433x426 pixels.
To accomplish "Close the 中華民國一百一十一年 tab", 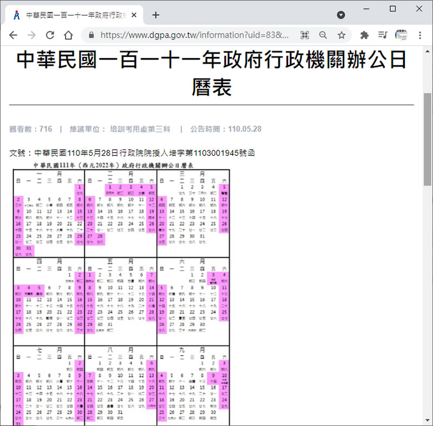I will [134, 15].
